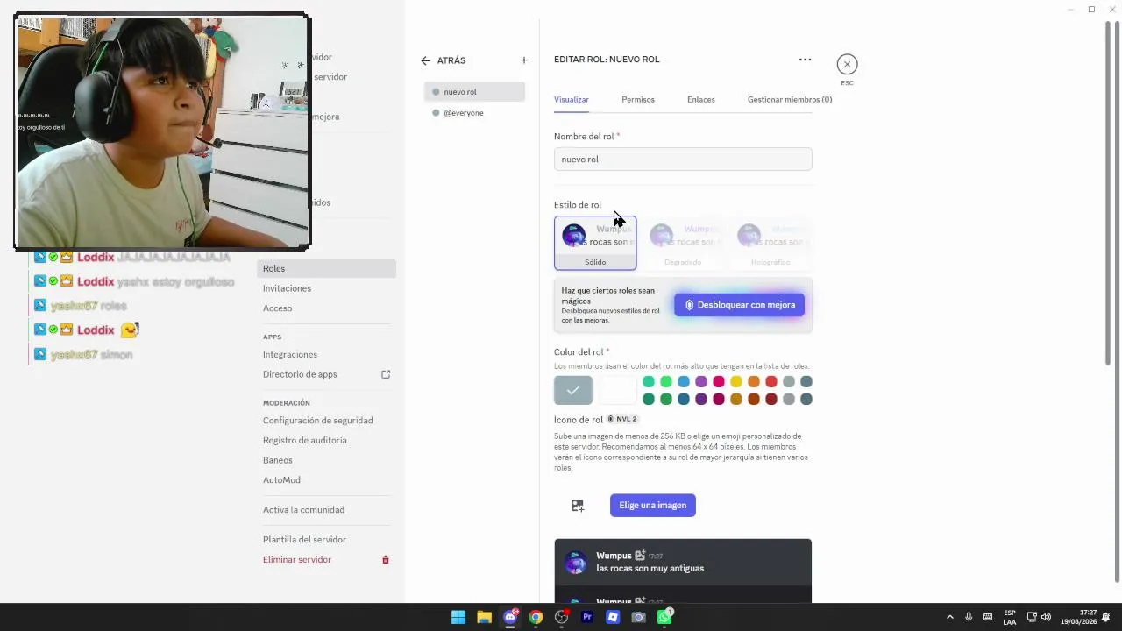Viewport: 1122px width, 631px height.
Task: Open the Baneos section
Action: coord(326,460)
